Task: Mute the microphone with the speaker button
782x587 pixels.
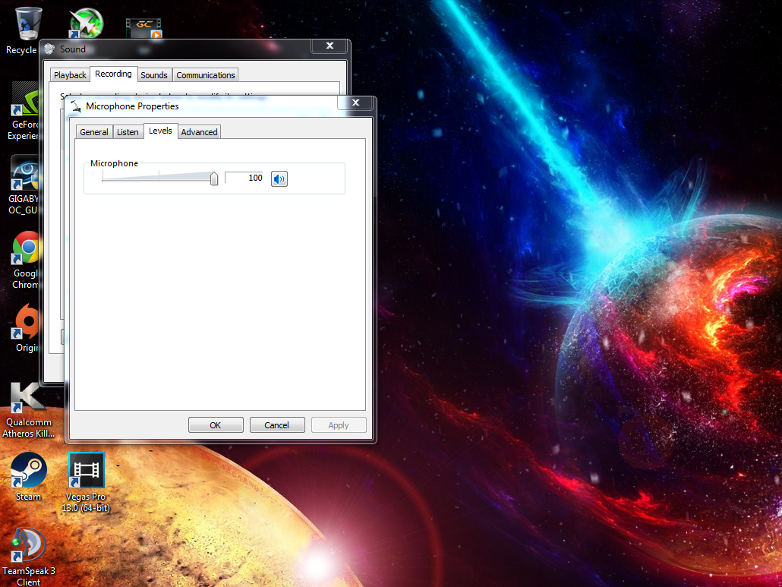Action: 279,178
